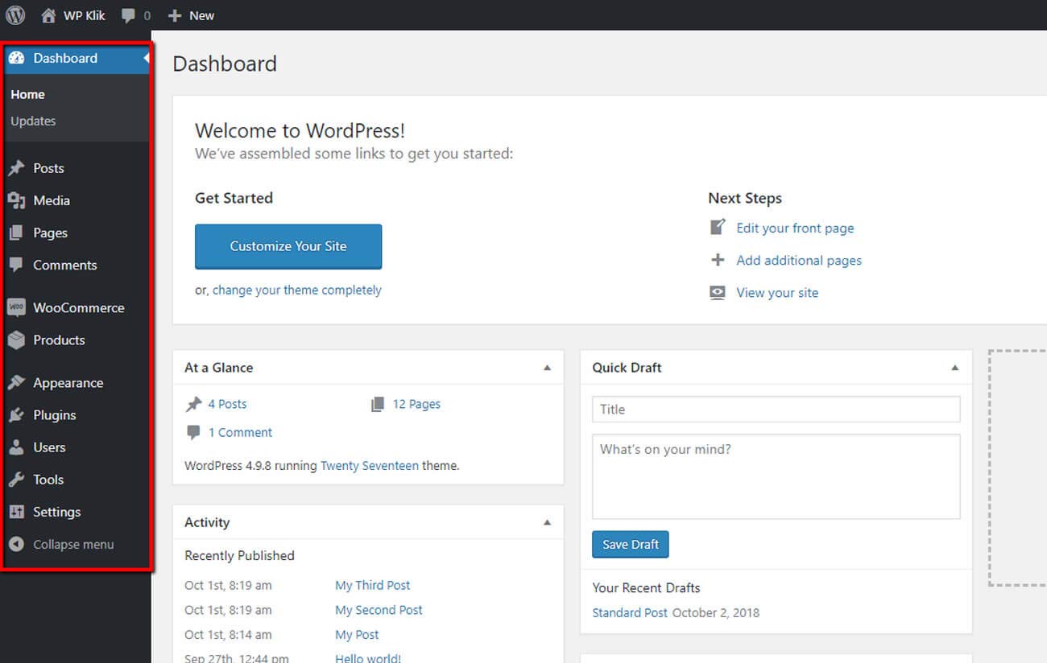Screen dimensions: 1047x663
Task: Click the Tools wrench icon in sidebar
Action: 16,480
